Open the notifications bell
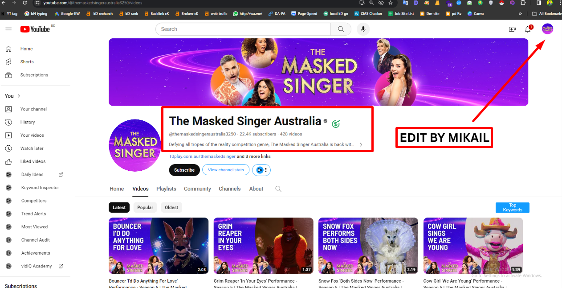Screen dimensions: 562x288 click(528, 29)
